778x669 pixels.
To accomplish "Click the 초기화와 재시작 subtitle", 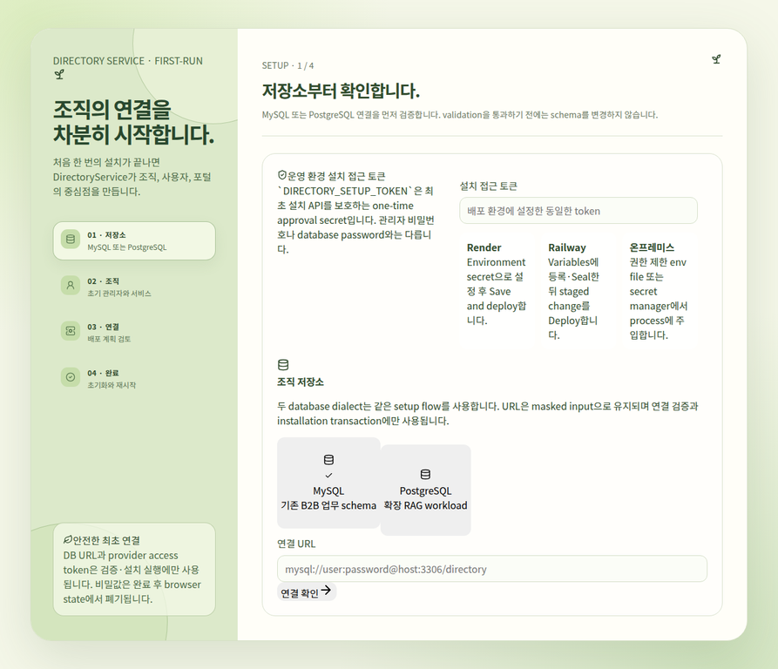I will point(112,385).
